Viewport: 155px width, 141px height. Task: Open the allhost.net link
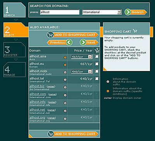coord(37,110)
